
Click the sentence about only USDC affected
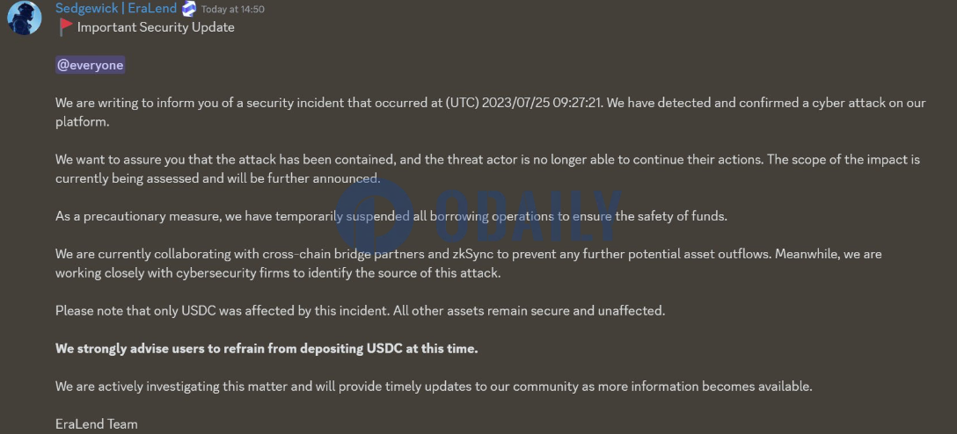tap(360, 311)
